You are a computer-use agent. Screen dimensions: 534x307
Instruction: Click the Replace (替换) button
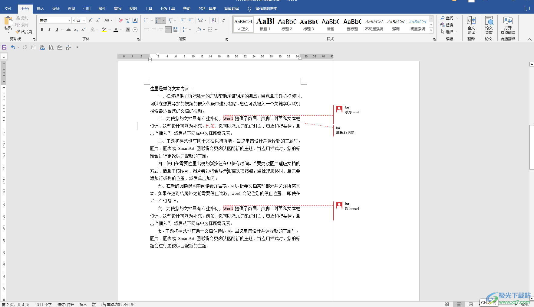(x=447, y=25)
